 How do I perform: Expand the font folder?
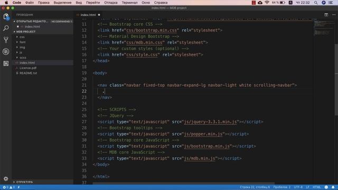22,42
